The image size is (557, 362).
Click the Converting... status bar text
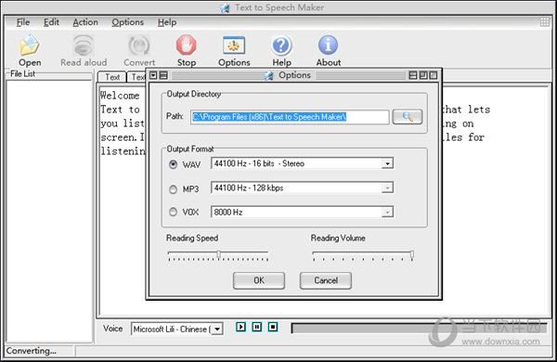pyautogui.click(x=32, y=351)
